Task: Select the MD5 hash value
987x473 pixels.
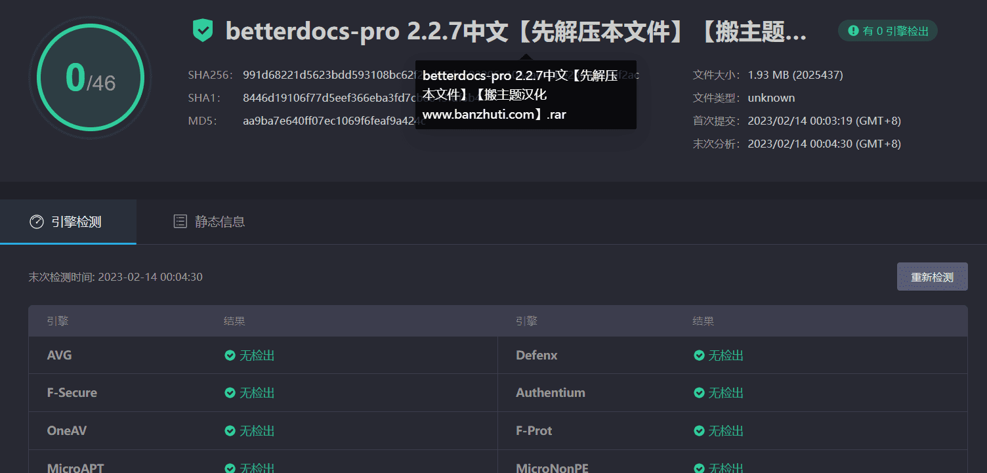Action: click(x=334, y=121)
